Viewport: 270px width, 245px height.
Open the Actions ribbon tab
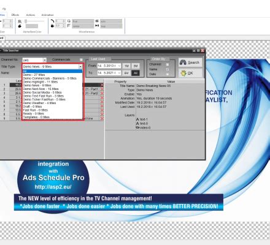[x=31, y=15]
